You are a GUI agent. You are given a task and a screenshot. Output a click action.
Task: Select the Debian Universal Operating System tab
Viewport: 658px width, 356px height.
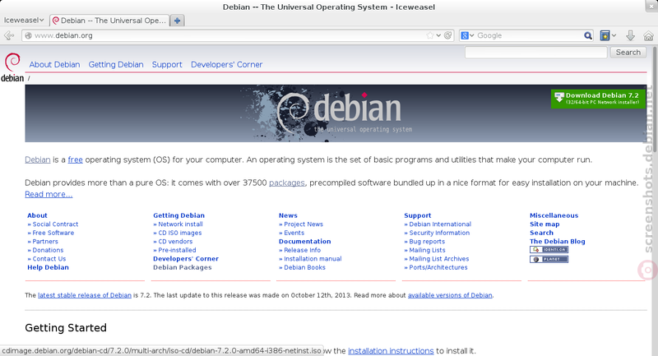point(109,21)
